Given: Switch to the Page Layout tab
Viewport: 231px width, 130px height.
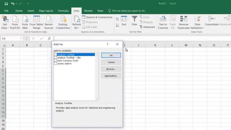Looking at the screenshot, I should click(46, 11).
